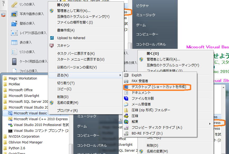Choose 切り取り(T) from the context menu
This screenshot has width=229, height=154.
pos(66,83)
